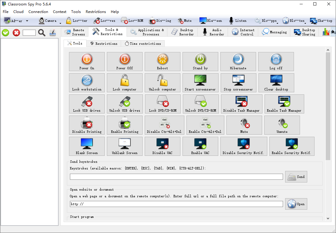Start the screensaver on remote computers
The height and width of the screenshot is (233, 336).
click(200, 83)
